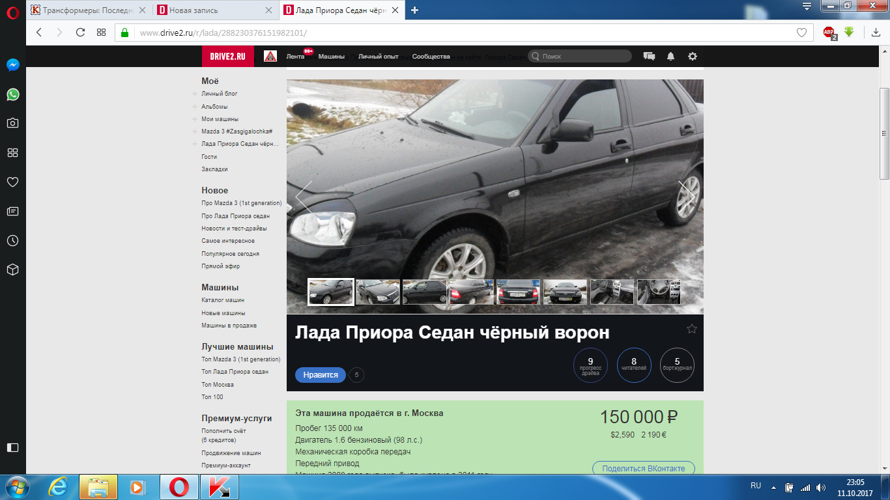The image size is (890, 500).
Task: Select the first car photo thumbnail
Action: [x=331, y=292]
